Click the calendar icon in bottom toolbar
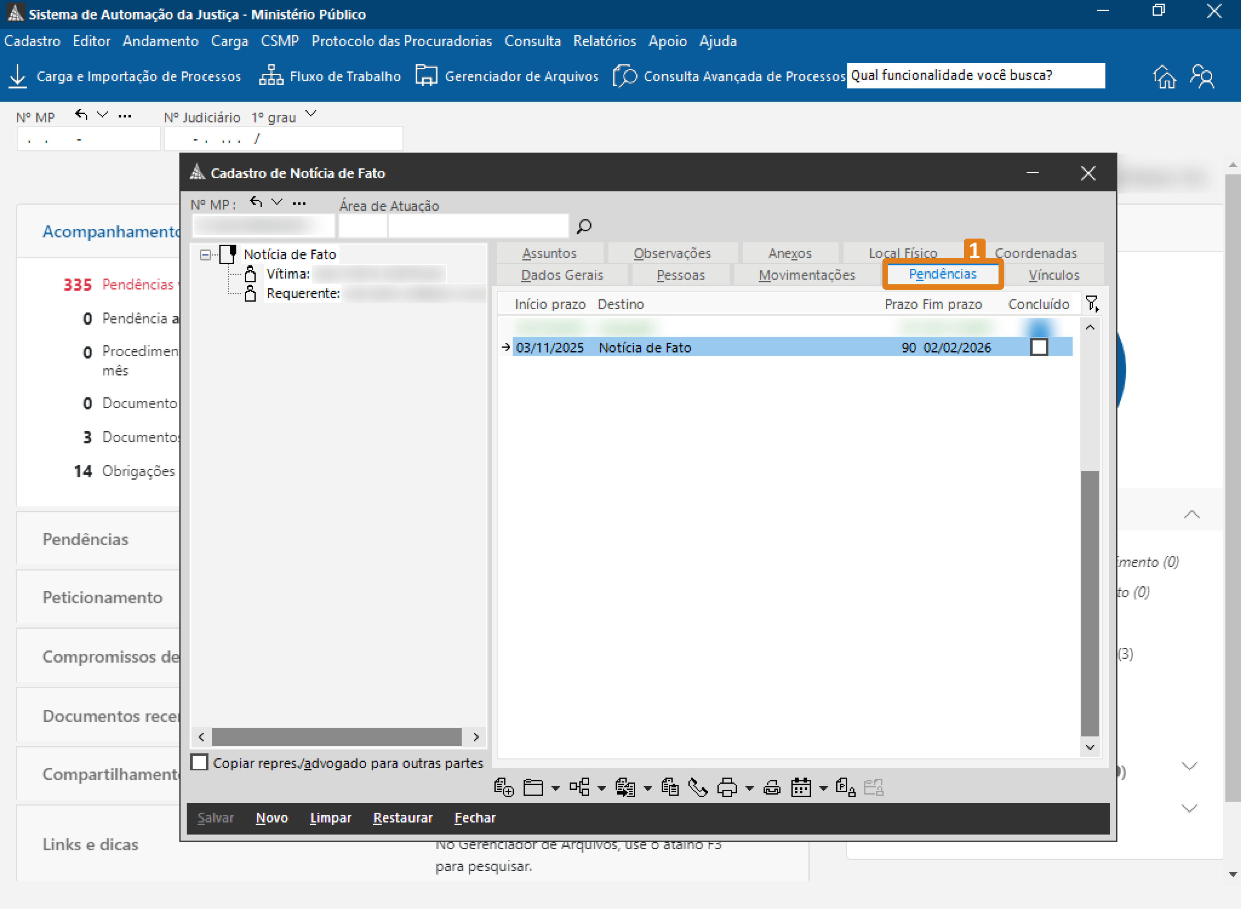This screenshot has width=1241, height=909. point(801,788)
